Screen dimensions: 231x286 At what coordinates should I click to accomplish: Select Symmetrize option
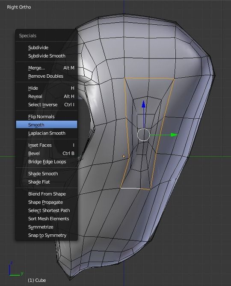point(47,227)
